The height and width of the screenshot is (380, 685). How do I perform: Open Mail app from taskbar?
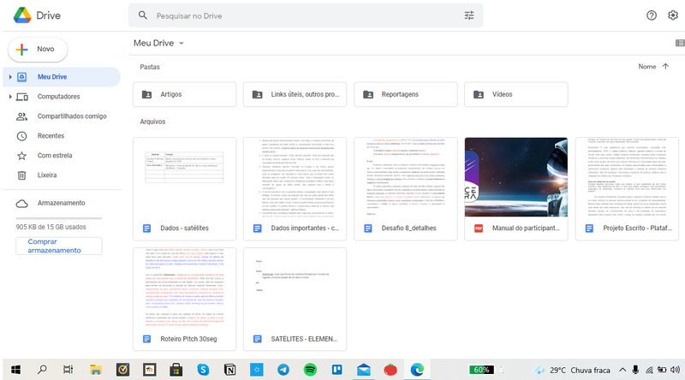click(363, 370)
